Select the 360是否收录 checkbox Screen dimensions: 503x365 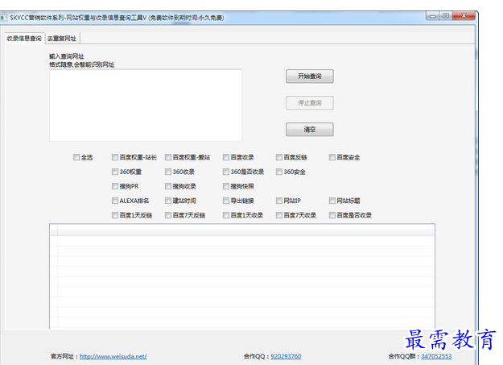click(226, 172)
